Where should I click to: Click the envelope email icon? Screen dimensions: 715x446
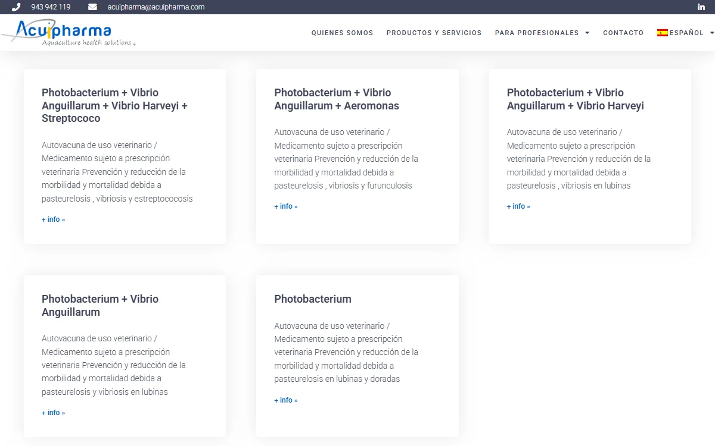(x=92, y=7)
